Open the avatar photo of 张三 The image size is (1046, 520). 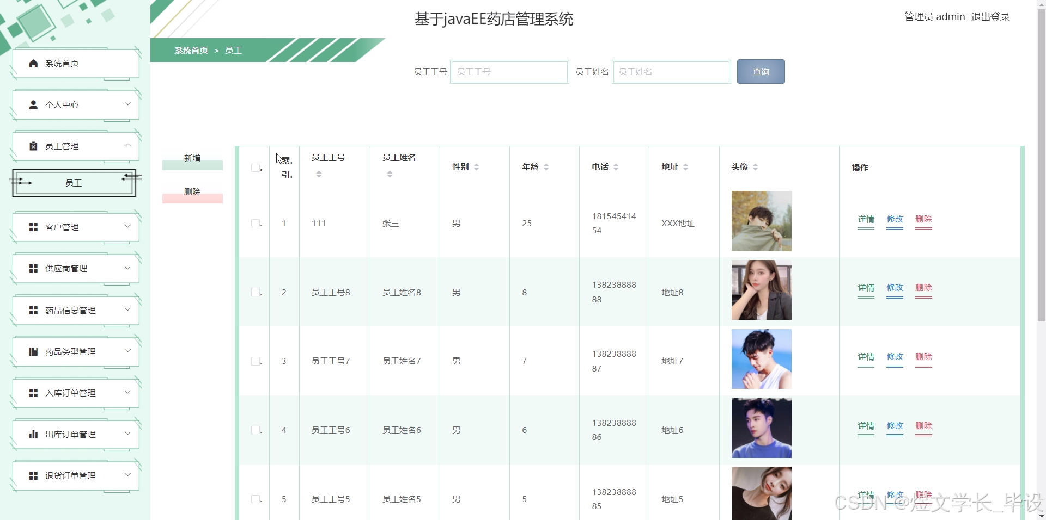(761, 221)
